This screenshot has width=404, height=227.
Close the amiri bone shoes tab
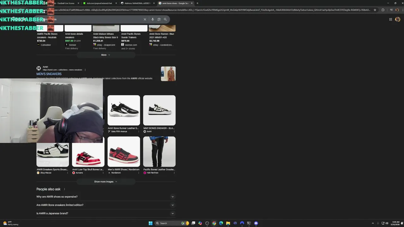point(192,3)
